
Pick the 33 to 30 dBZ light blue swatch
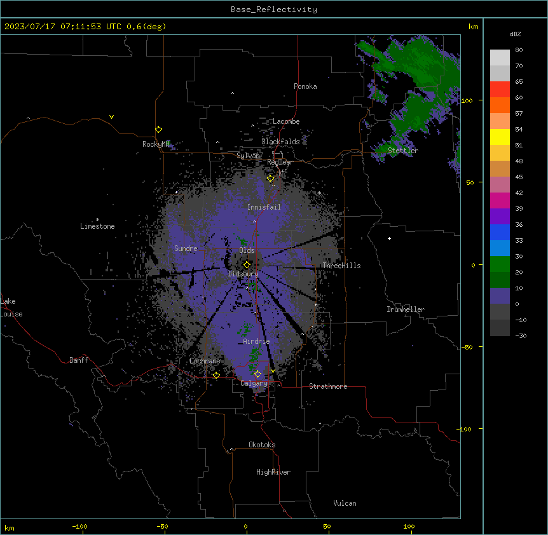(500, 248)
